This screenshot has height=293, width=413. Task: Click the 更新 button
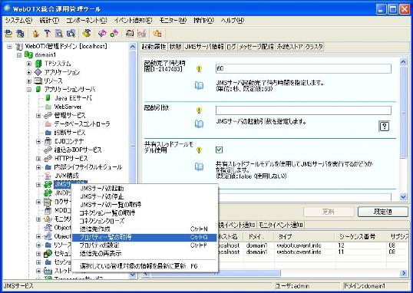pos(329,212)
